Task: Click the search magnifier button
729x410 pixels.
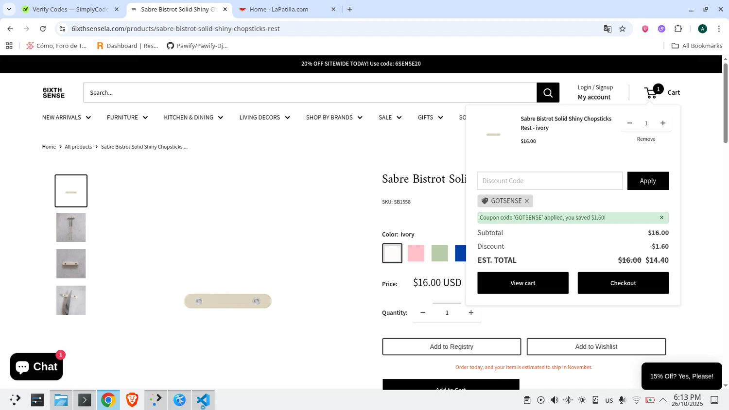Action: click(x=548, y=93)
